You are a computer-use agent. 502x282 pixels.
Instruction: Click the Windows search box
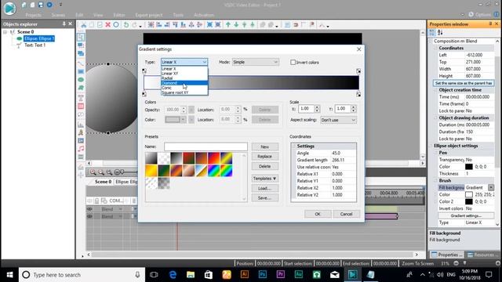82,275
